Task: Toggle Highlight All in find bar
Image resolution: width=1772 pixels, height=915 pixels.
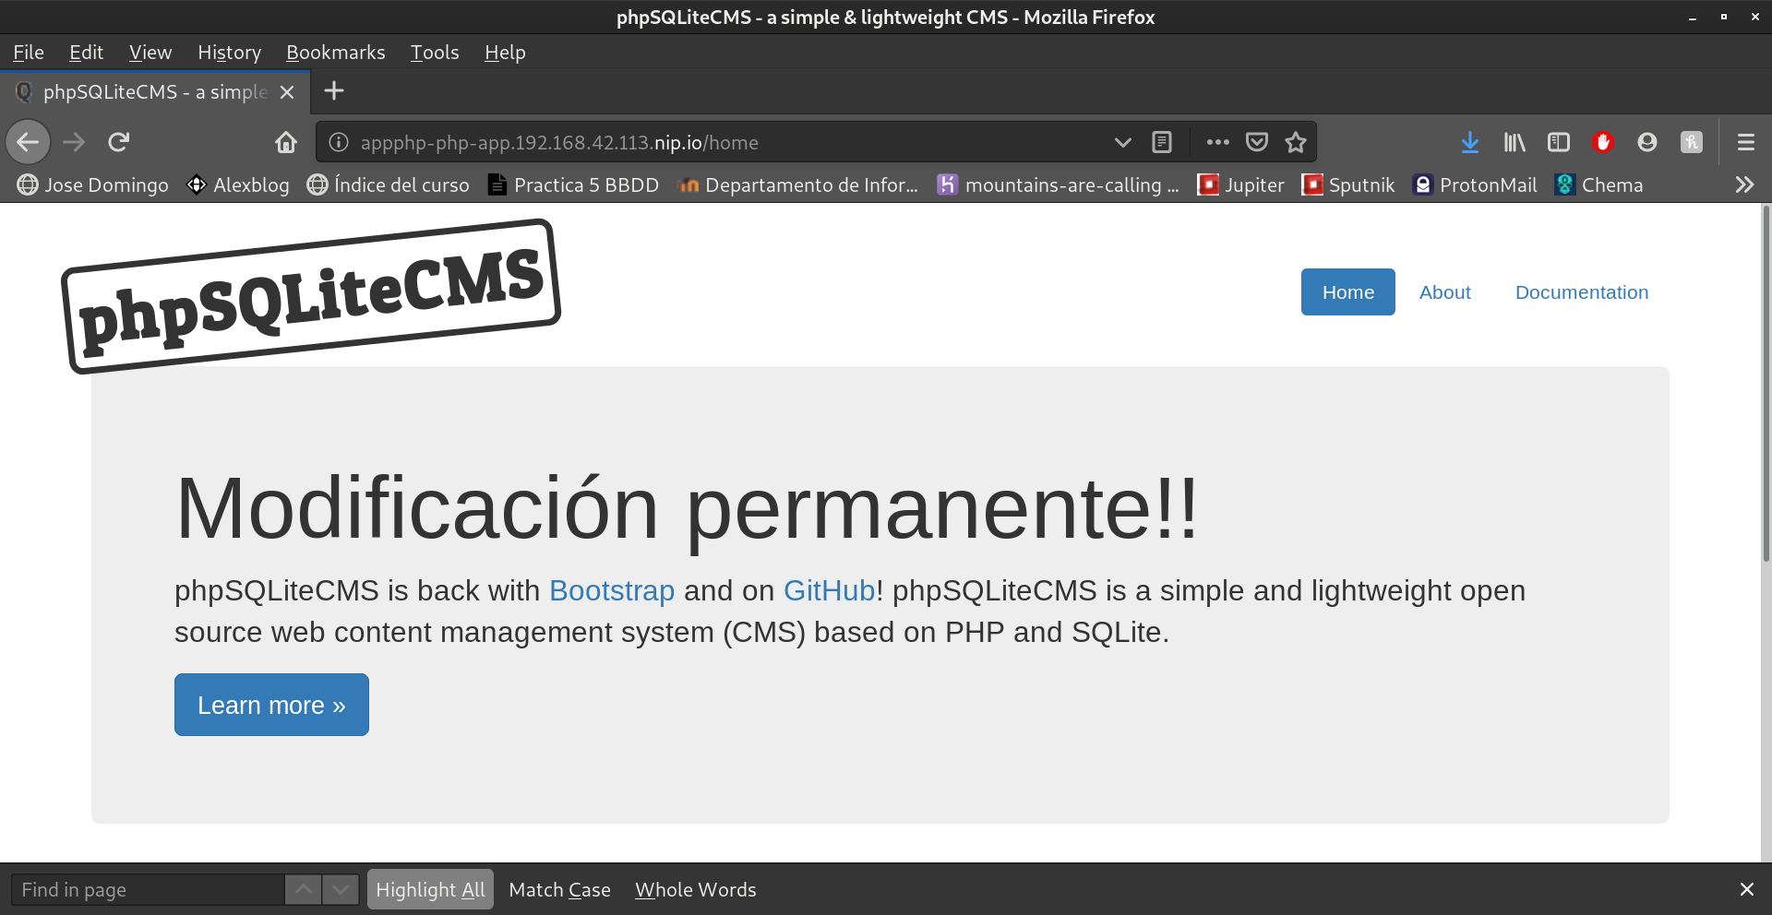Action: [430, 889]
